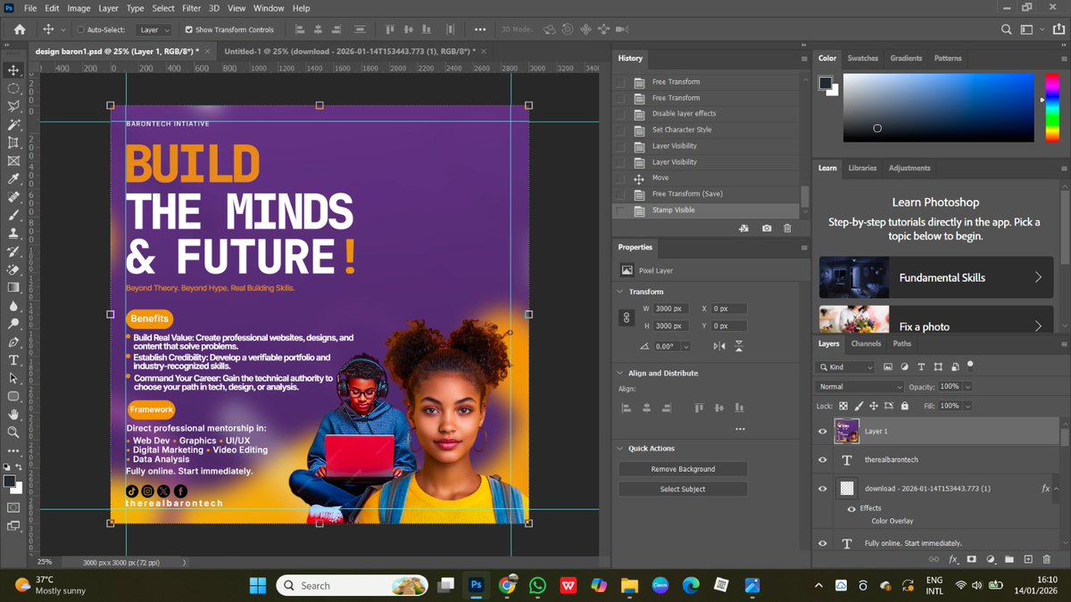Open the Opacity dropdown arrow
Screen dimensions: 1071x602
[967, 386]
